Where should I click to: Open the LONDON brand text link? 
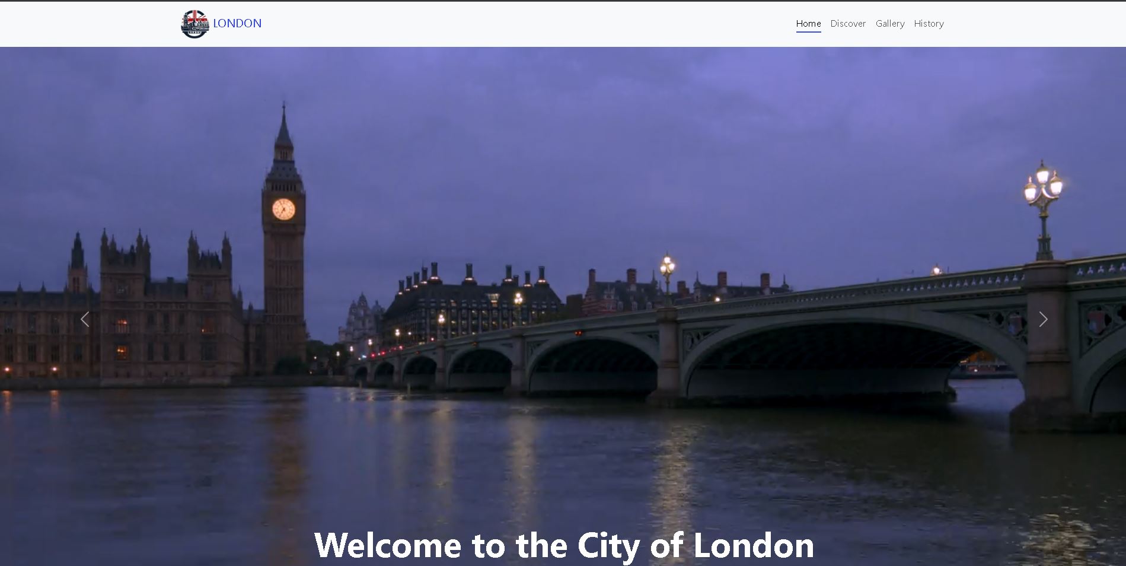[237, 23]
